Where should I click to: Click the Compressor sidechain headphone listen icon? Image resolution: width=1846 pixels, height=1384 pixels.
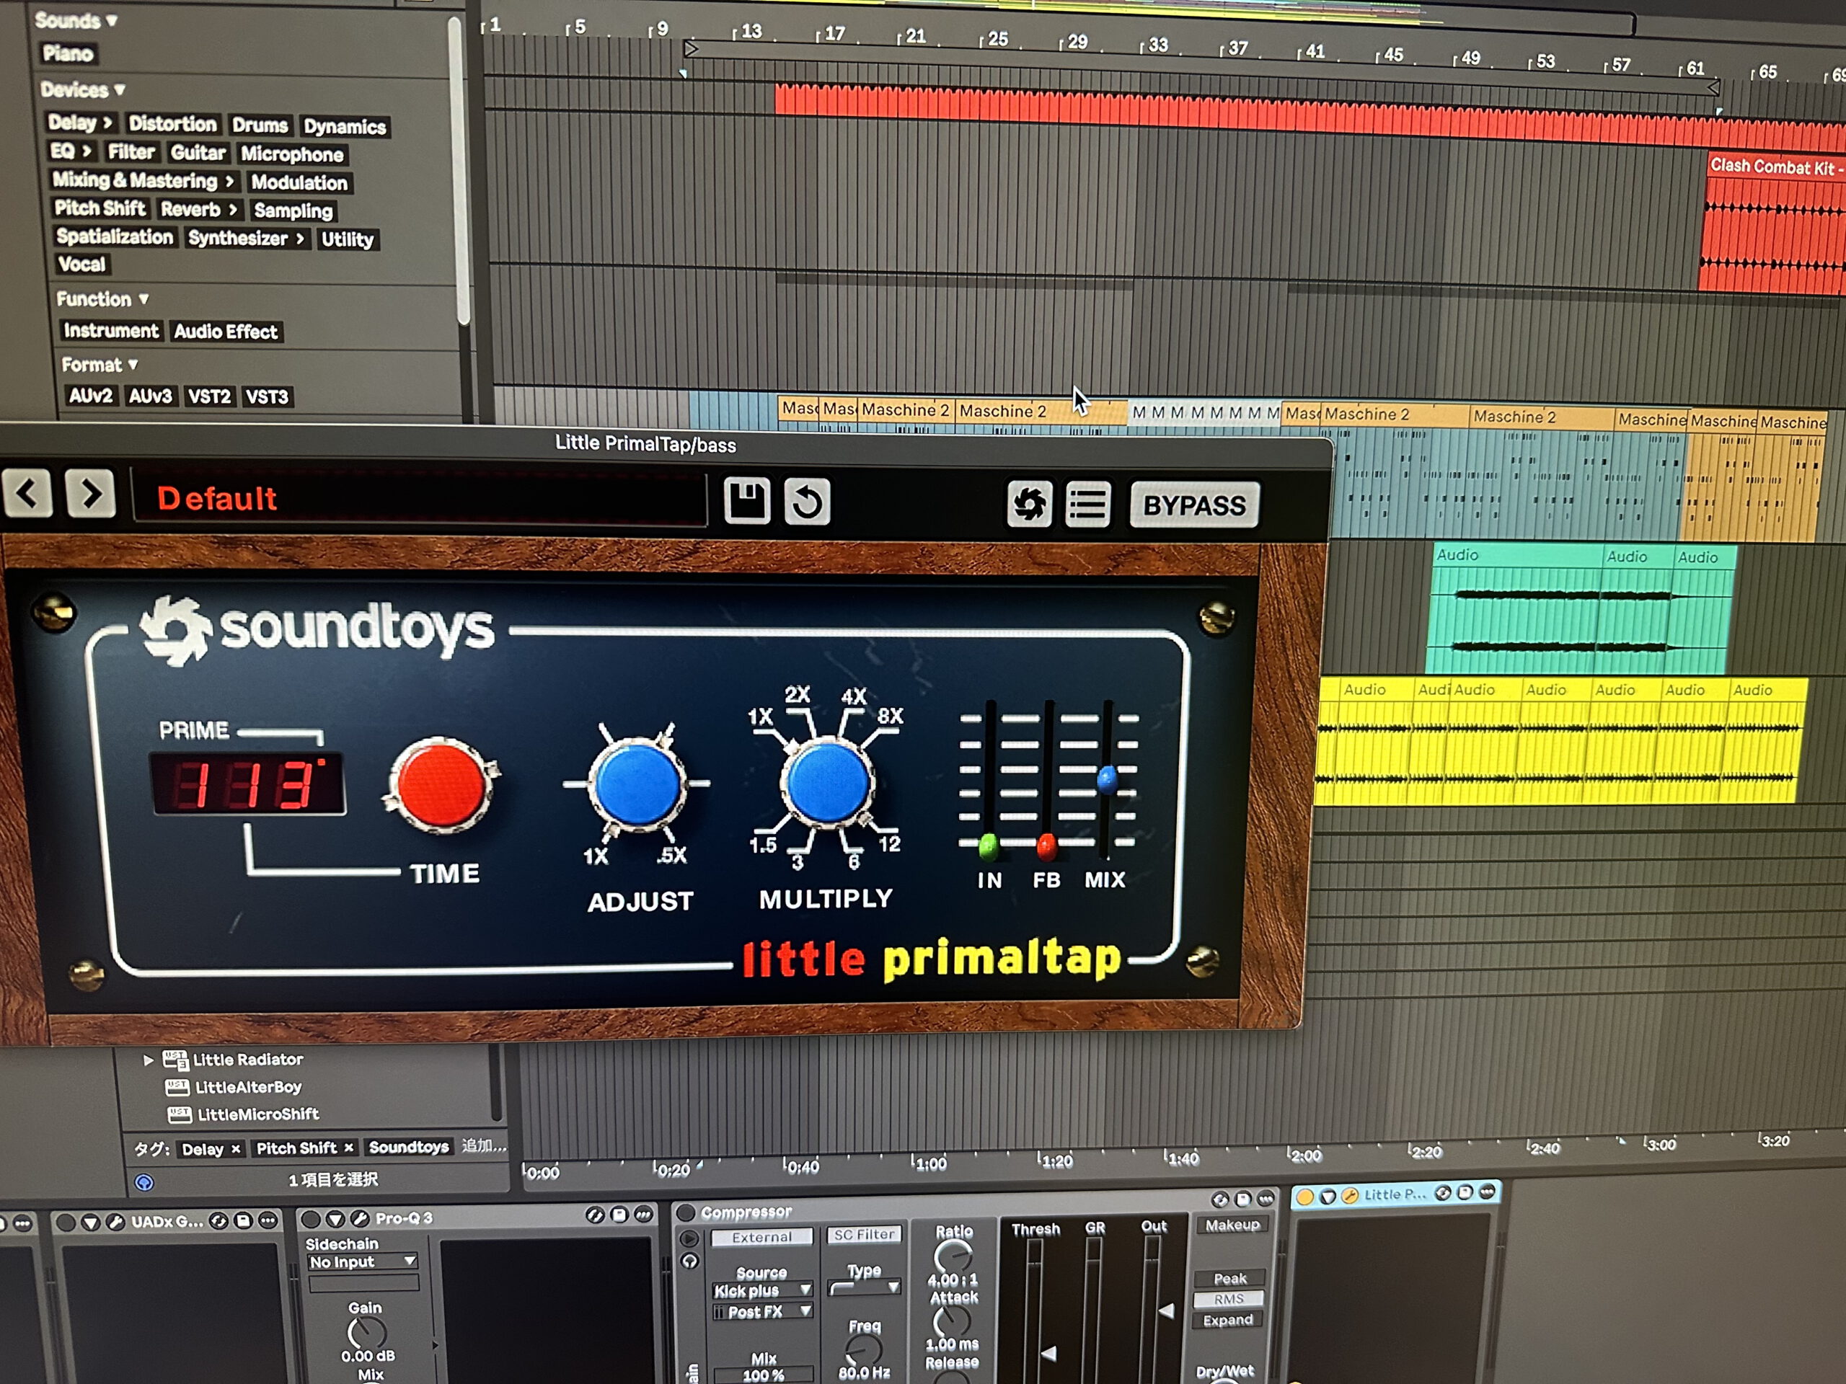[690, 1261]
